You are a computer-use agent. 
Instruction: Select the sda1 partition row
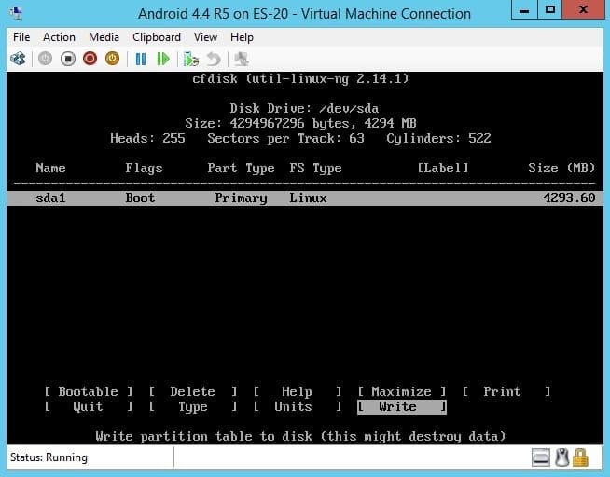click(x=305, y=198)
